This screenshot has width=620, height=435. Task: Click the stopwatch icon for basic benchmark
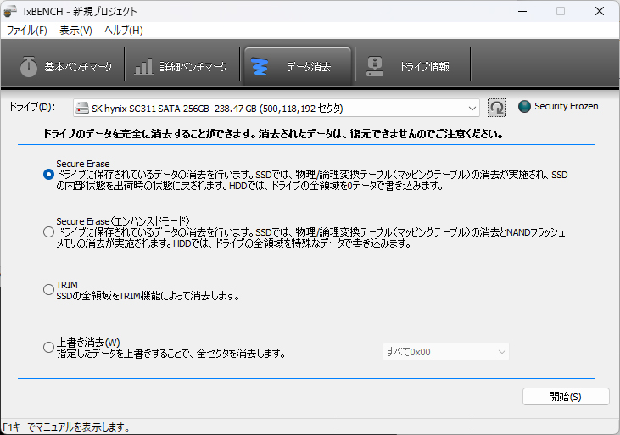29,67
